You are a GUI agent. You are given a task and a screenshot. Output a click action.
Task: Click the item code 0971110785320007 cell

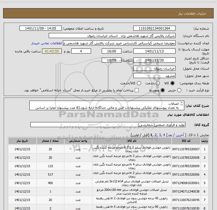click(186, 149)
